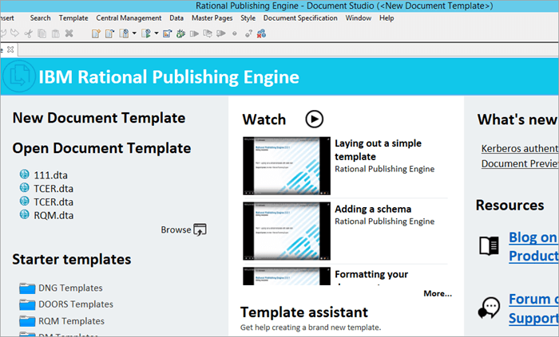The width and height of the screenshot is (559, 337).
Task: Click the green bug debug icon
Action: coord(180,33)
